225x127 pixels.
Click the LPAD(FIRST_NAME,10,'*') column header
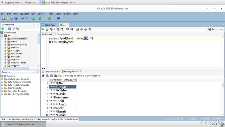point(63,80)
